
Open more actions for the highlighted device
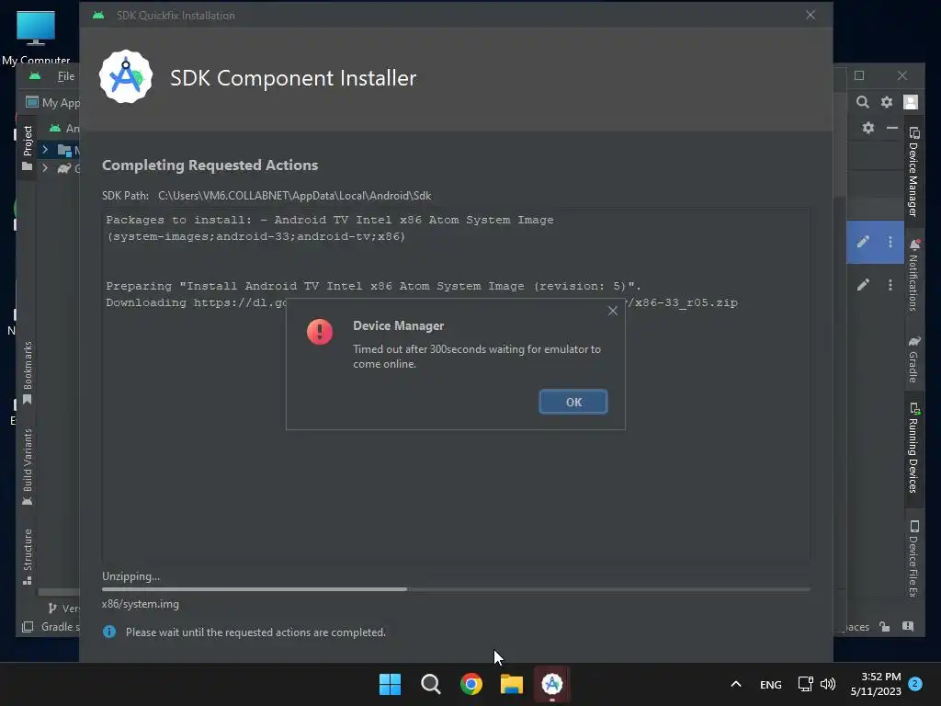[890, 242]
